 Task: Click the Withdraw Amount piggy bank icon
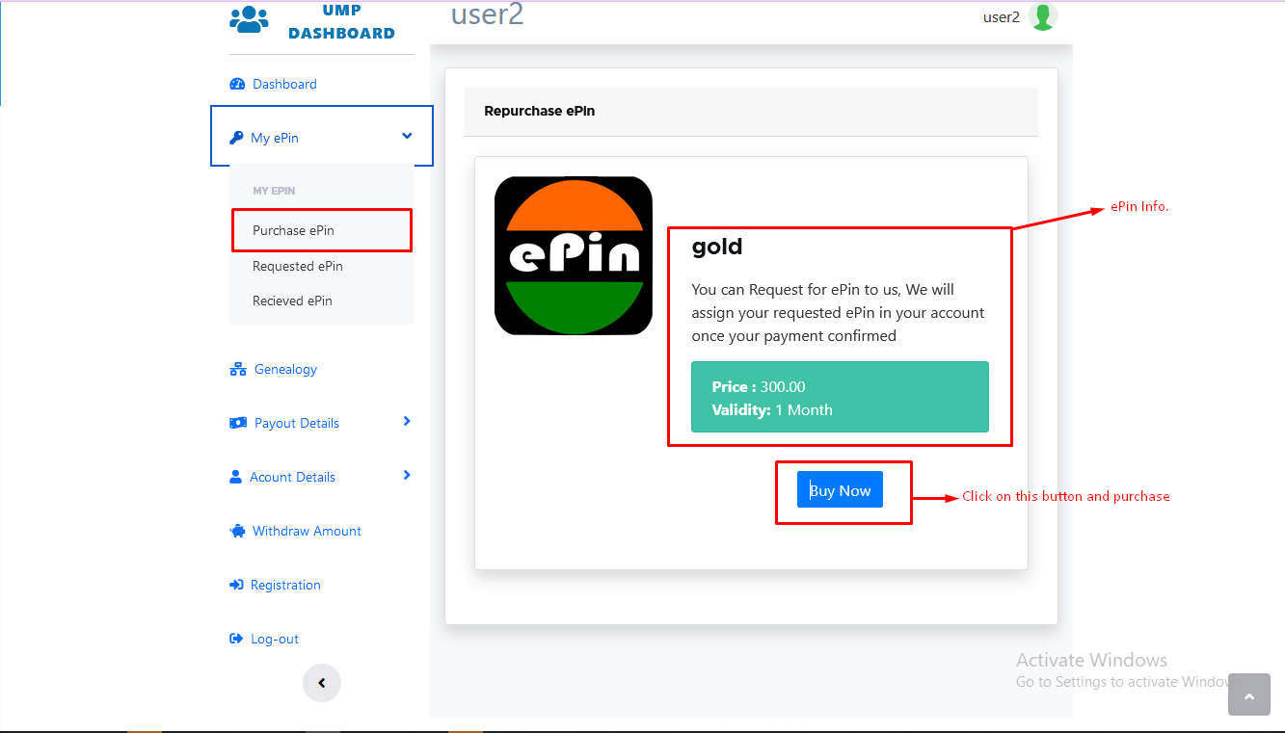tap(238, 531)
